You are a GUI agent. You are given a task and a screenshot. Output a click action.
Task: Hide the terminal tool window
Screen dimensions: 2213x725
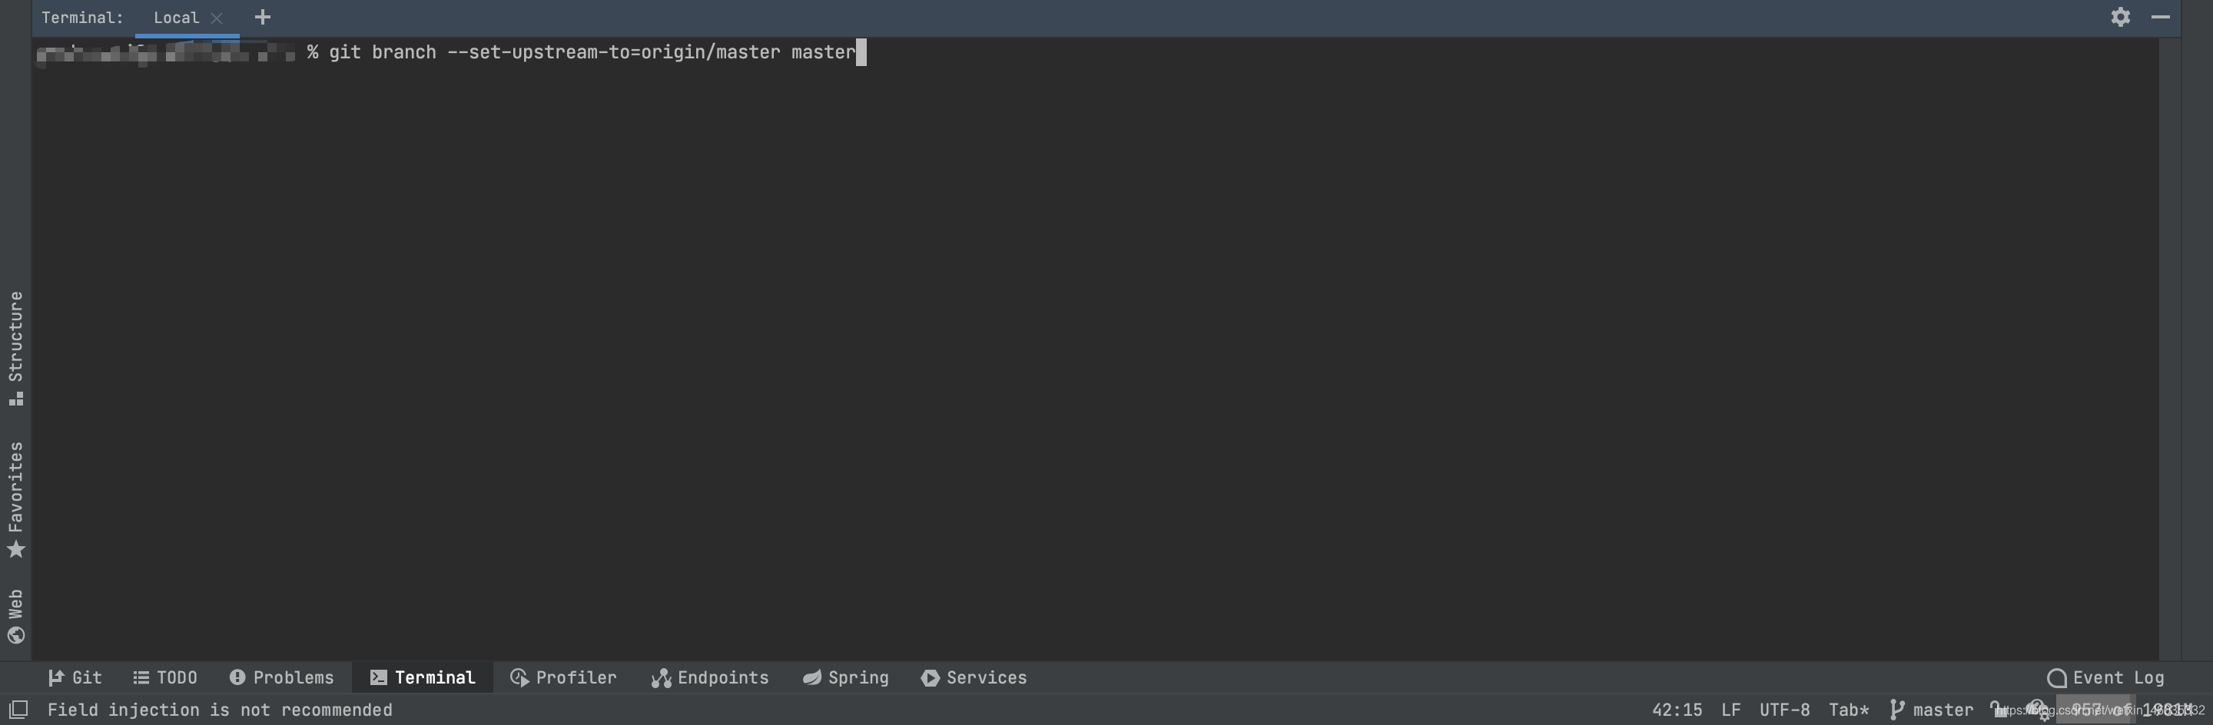(x=2161, y=17)
